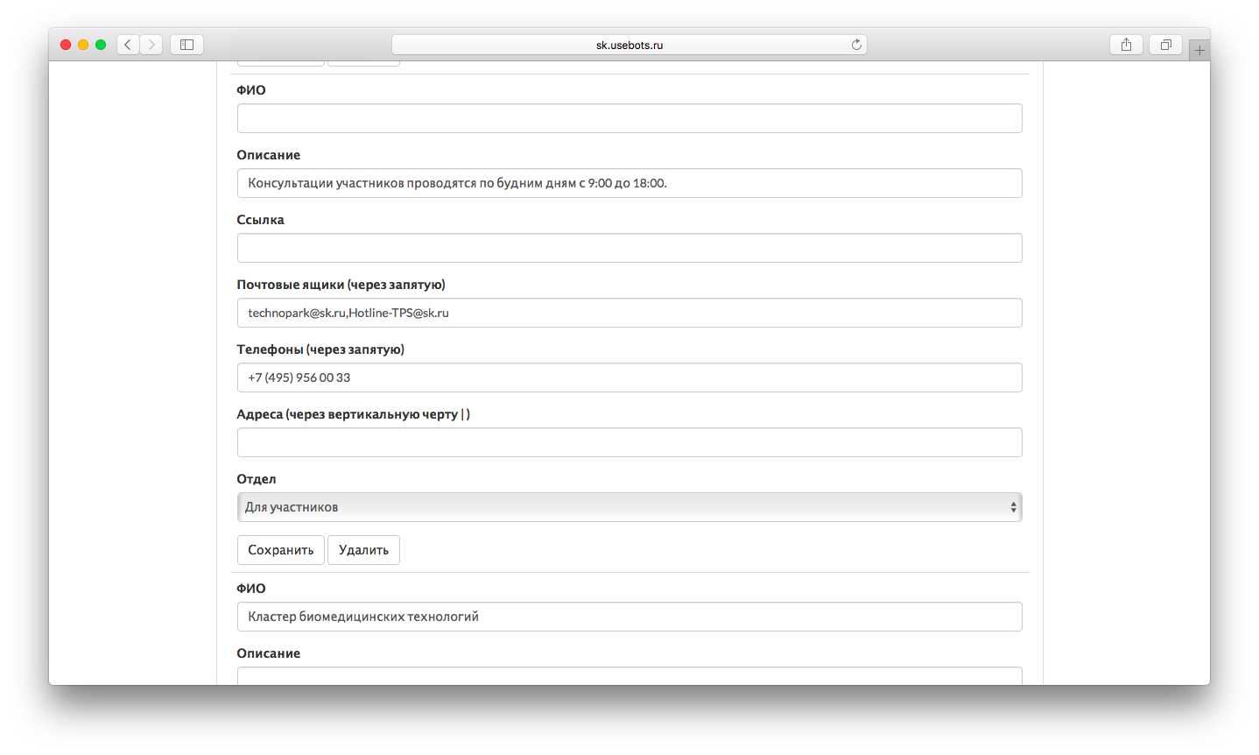Edit the Телефоны field with +7 (495) number

pos(629,377)
